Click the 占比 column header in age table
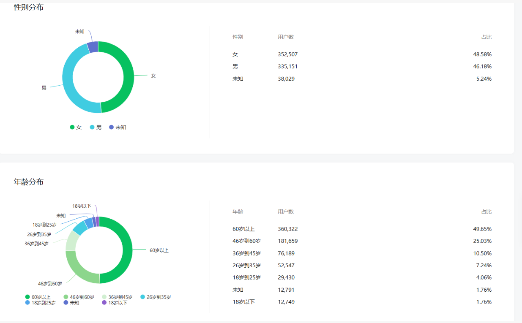The width and height of the screenshot is (522, 323). click(x=486, y=212)
